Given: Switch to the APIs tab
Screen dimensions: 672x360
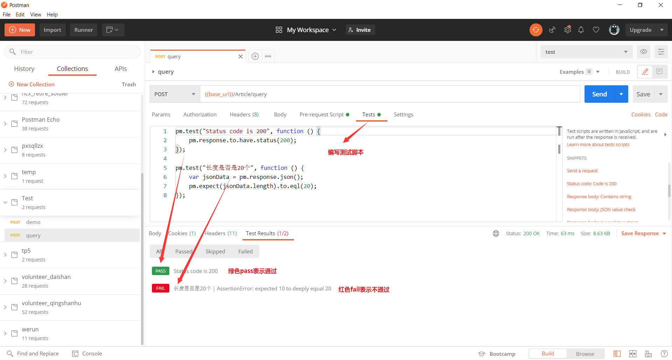Looking at the screenshot, I should coord(120,69).
